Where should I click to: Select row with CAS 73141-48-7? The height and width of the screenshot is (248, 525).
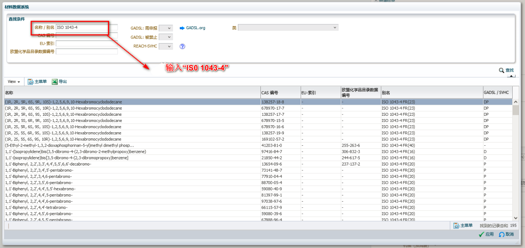click(258, 170)
